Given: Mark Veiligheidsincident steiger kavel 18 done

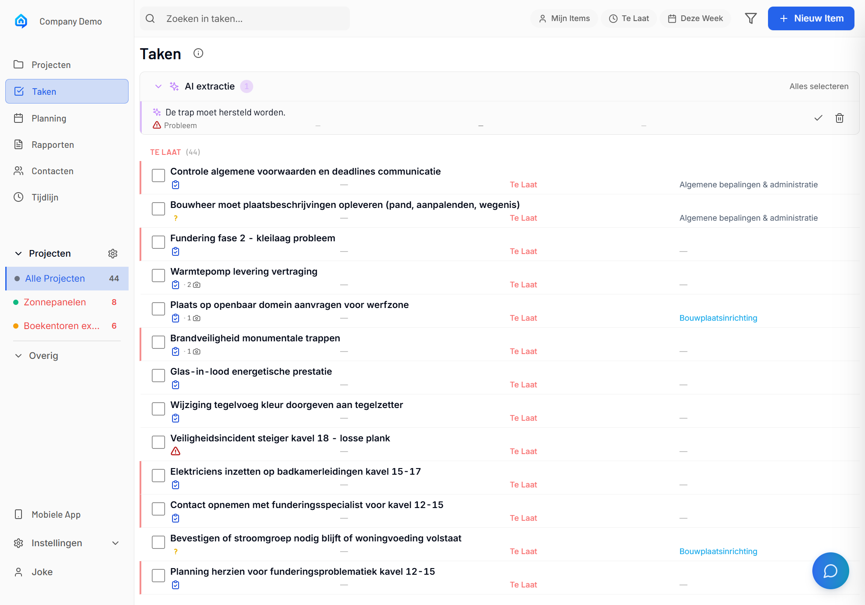Looking at the screenshot, I should point(158,442).
